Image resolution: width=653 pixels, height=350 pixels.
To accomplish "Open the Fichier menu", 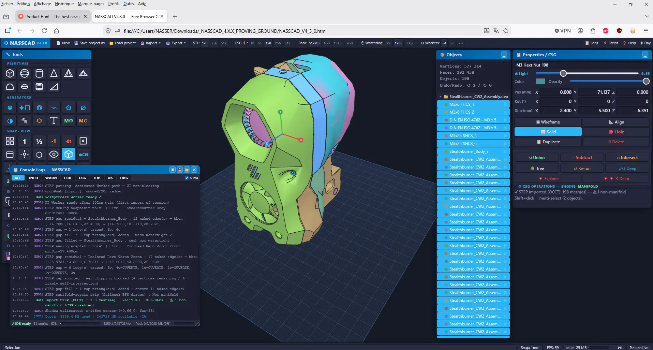I will pyautogui.click(x=7, y=4).
